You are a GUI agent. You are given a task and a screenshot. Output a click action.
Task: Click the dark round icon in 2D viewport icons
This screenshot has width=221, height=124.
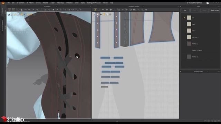[101, 14]
